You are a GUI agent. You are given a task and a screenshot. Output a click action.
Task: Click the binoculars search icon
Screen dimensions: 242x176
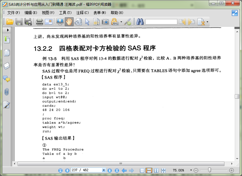140,22
